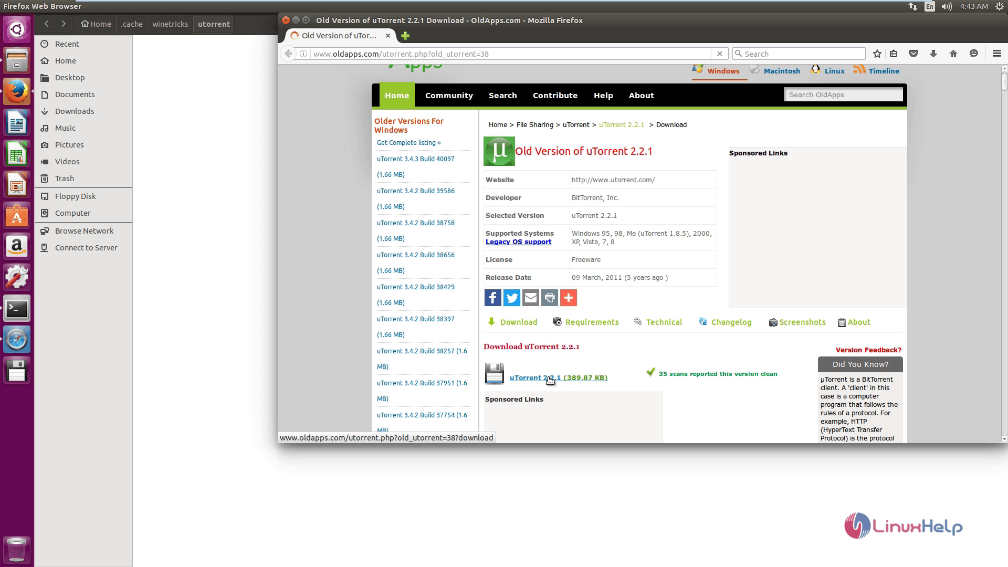This screenshot has height=567, width=1008.
Task: Open the Legacy OS support link
Action: coord(518,242)
